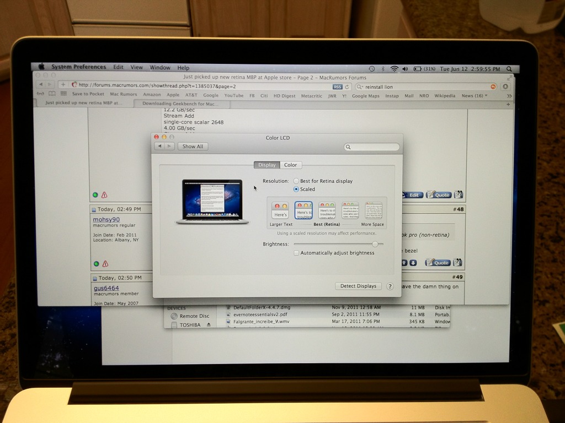Open the Safari search field magnifier dropdown
565x423 pixels.
[360, 86]
